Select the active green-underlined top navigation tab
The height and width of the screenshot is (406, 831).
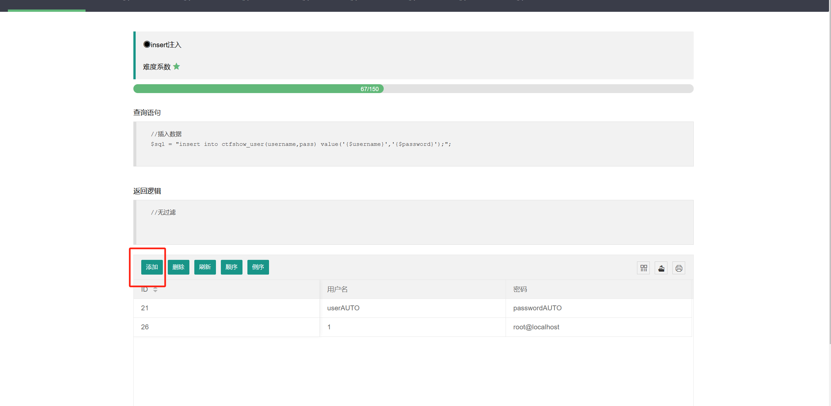click(x=47, y=6)
